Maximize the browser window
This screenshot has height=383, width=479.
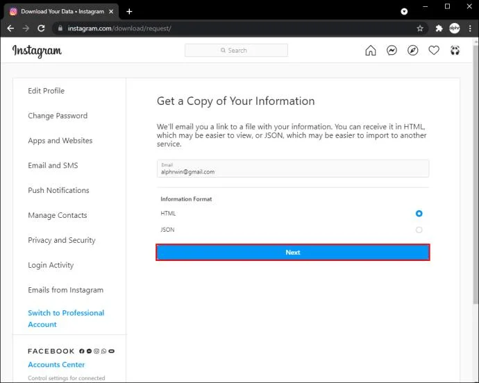(447, 6)
